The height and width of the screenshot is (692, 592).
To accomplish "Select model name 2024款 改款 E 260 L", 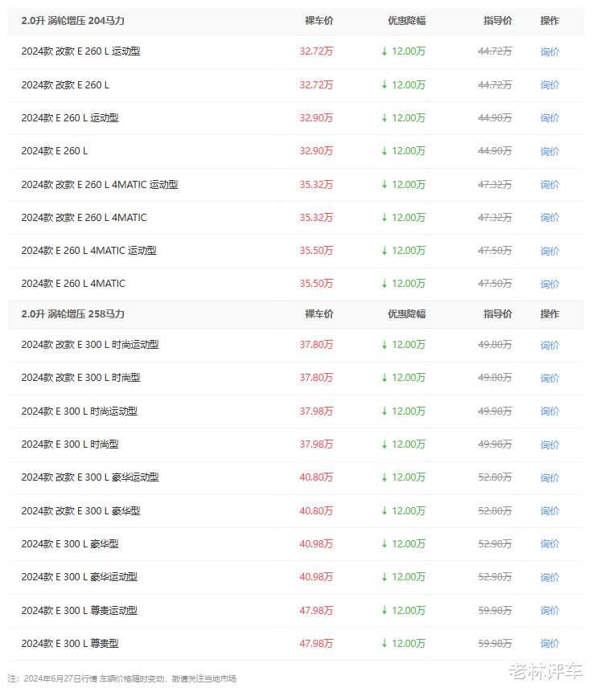I will click(x=65, y=84).
